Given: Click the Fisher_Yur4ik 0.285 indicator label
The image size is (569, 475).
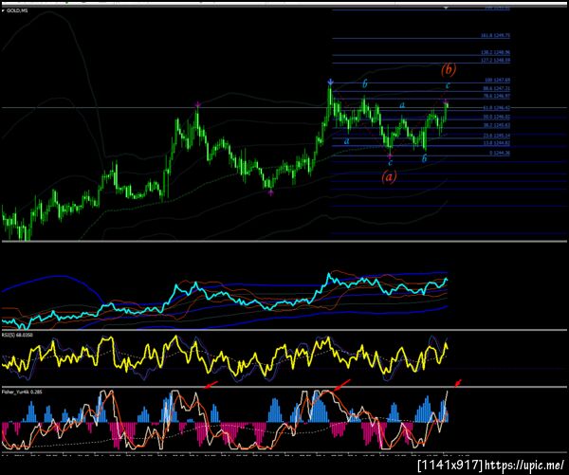Looking at the screenshot, I should 20,392.
